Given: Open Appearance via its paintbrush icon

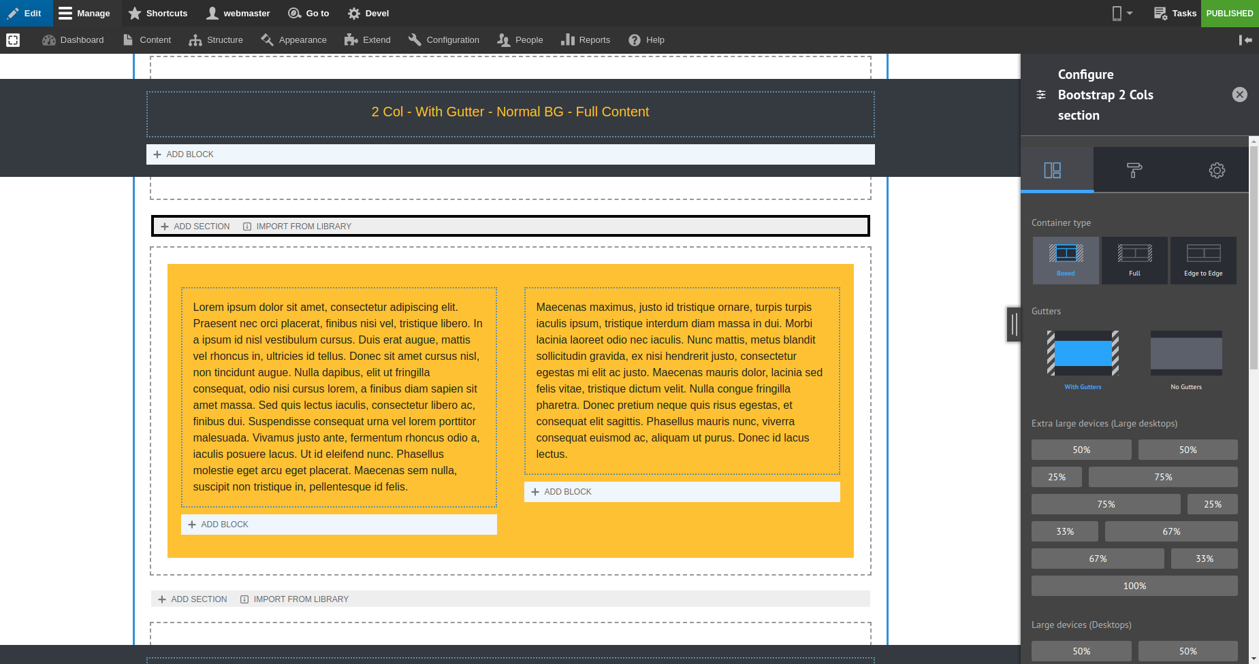Looking at the screenshot, I should pos(268,39).
